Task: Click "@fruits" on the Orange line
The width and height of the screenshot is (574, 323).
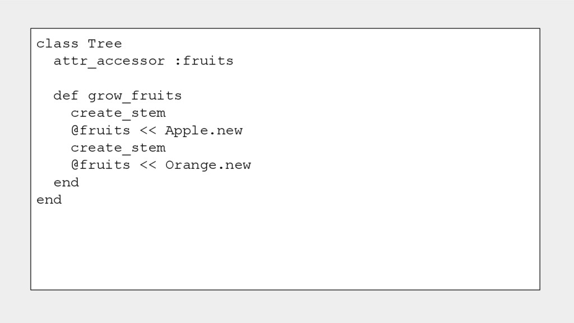Action: click(100, 165)
